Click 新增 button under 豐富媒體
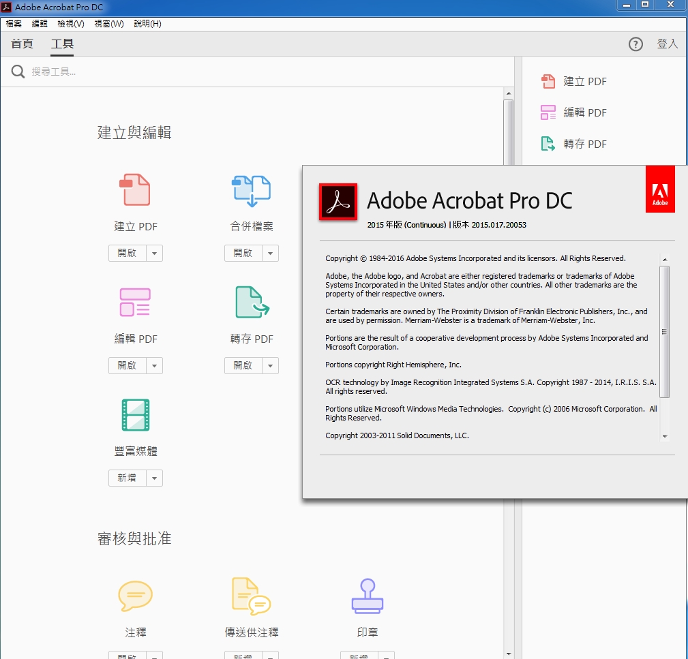Screen dimensions: 688x659 [x=128, y=478]
